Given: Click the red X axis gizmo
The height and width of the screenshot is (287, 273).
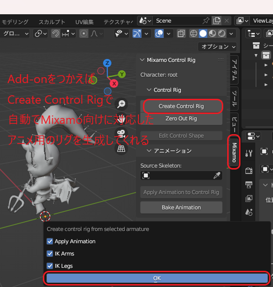Looking at the screenshot, I should (x=114, y=84).
